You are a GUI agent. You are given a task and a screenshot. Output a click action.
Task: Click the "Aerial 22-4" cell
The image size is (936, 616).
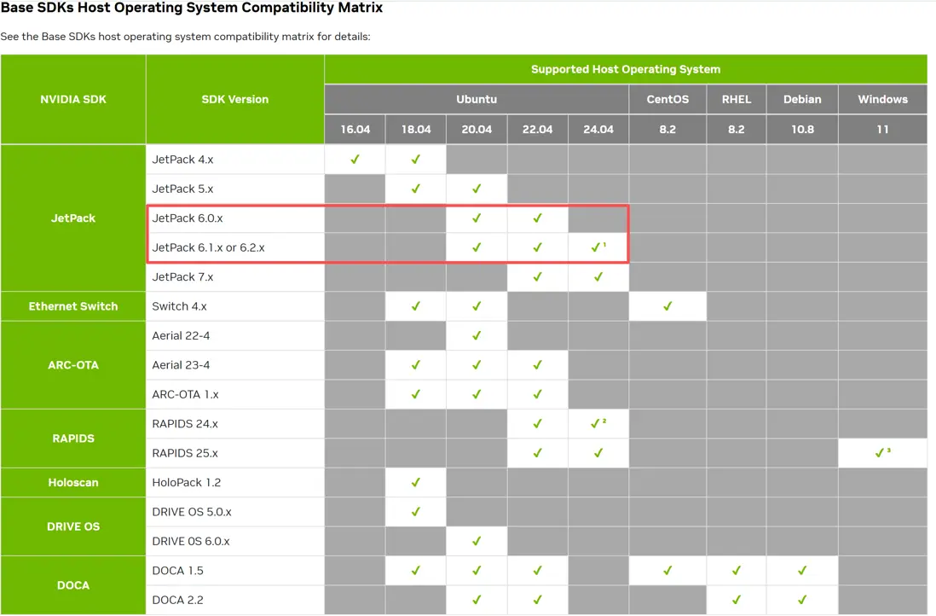[x=235, y=336]
